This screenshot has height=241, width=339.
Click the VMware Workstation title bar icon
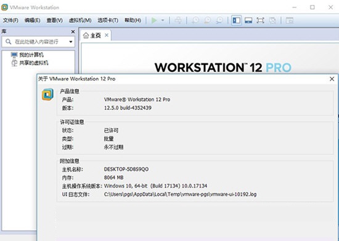pyautogui.click(x=4, y=7)
